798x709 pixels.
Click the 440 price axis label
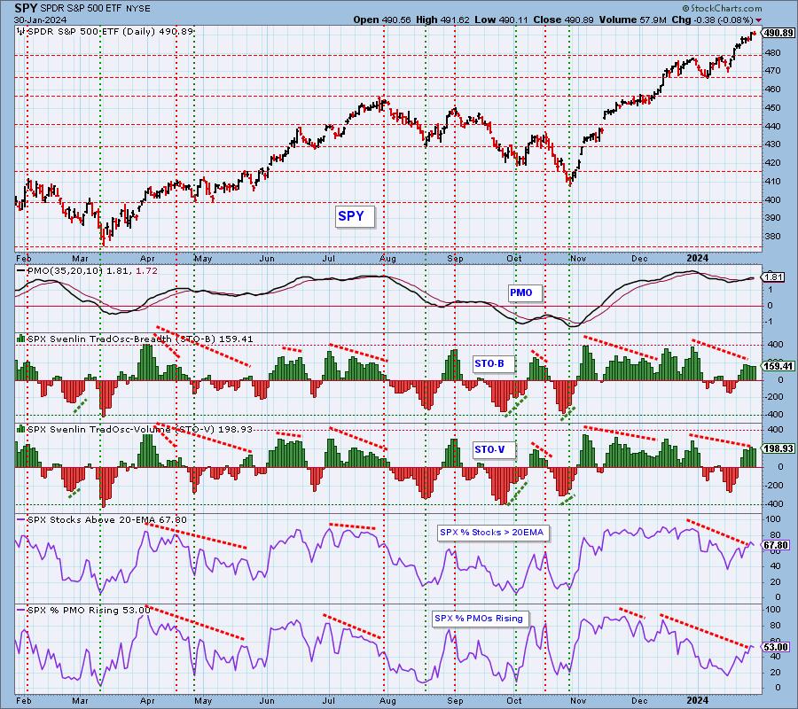tap(772, 126)
